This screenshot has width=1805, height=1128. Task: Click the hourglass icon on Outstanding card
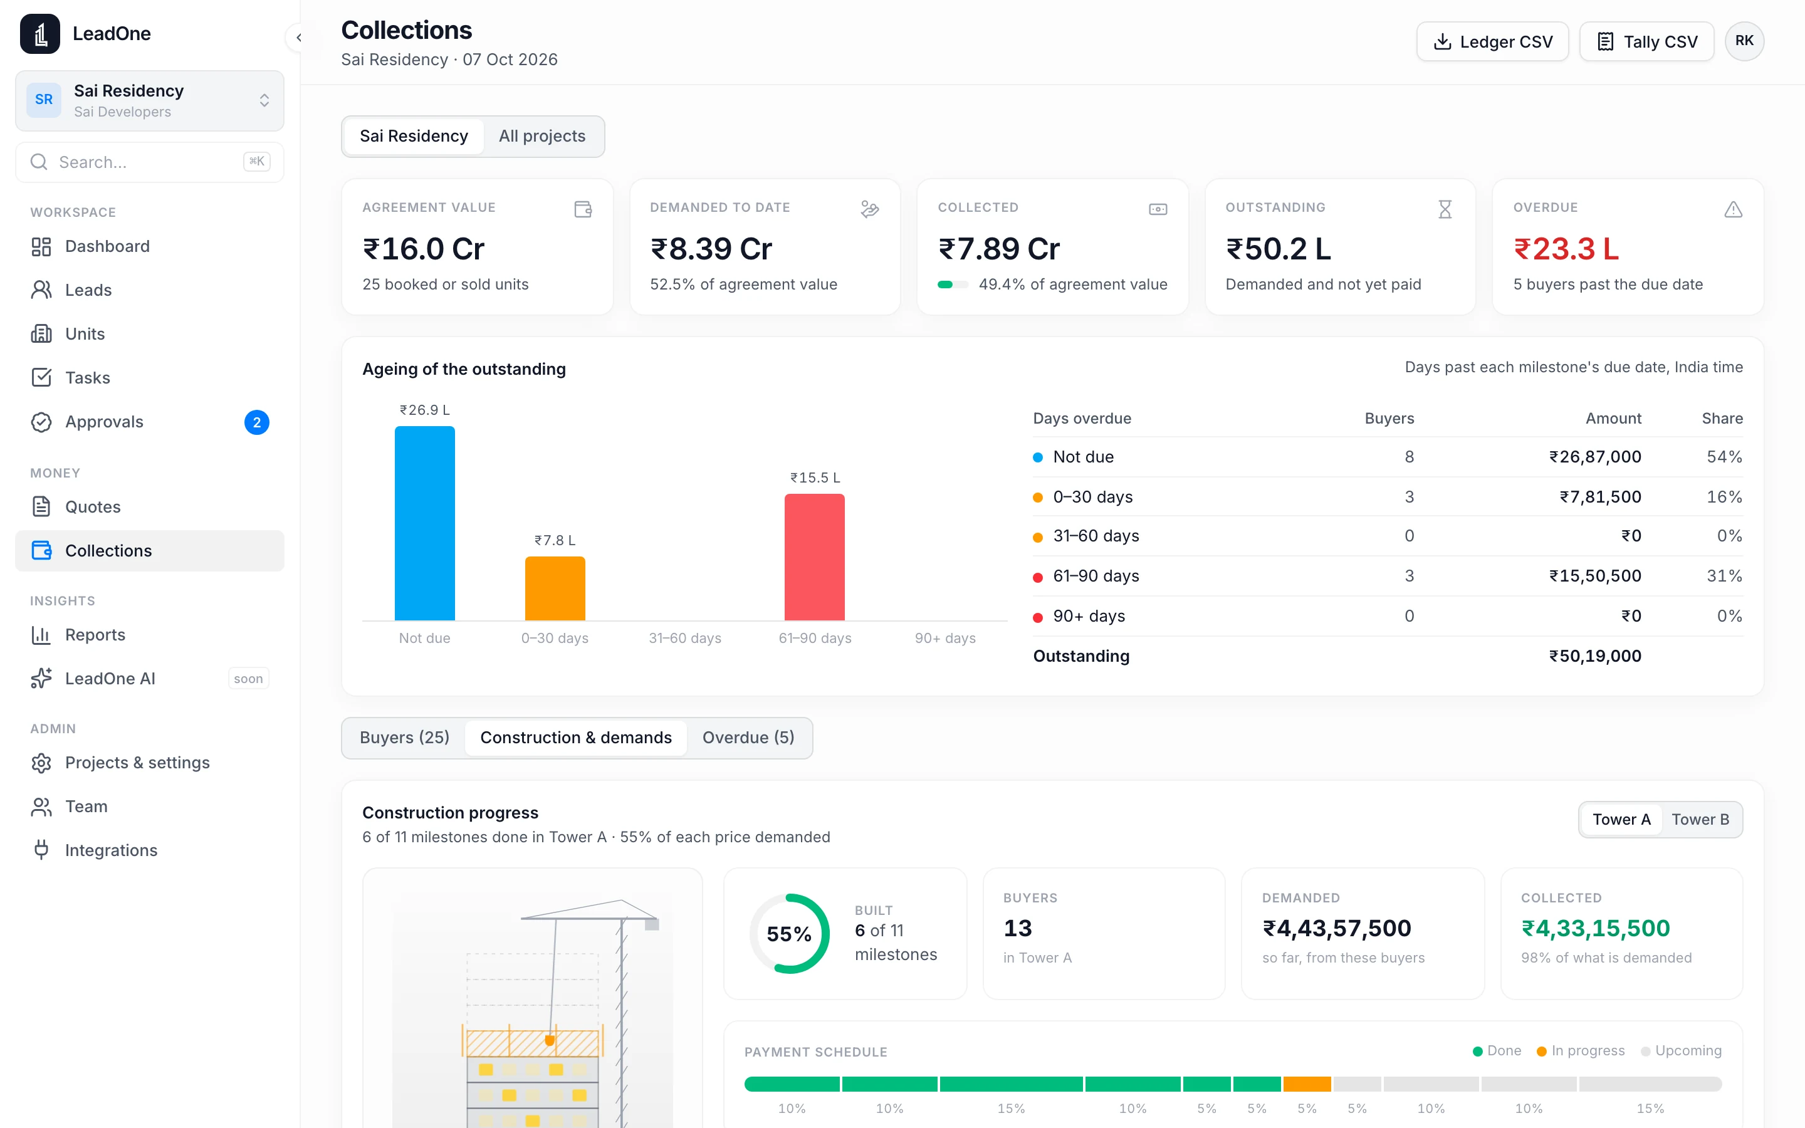click(1445, 210)
